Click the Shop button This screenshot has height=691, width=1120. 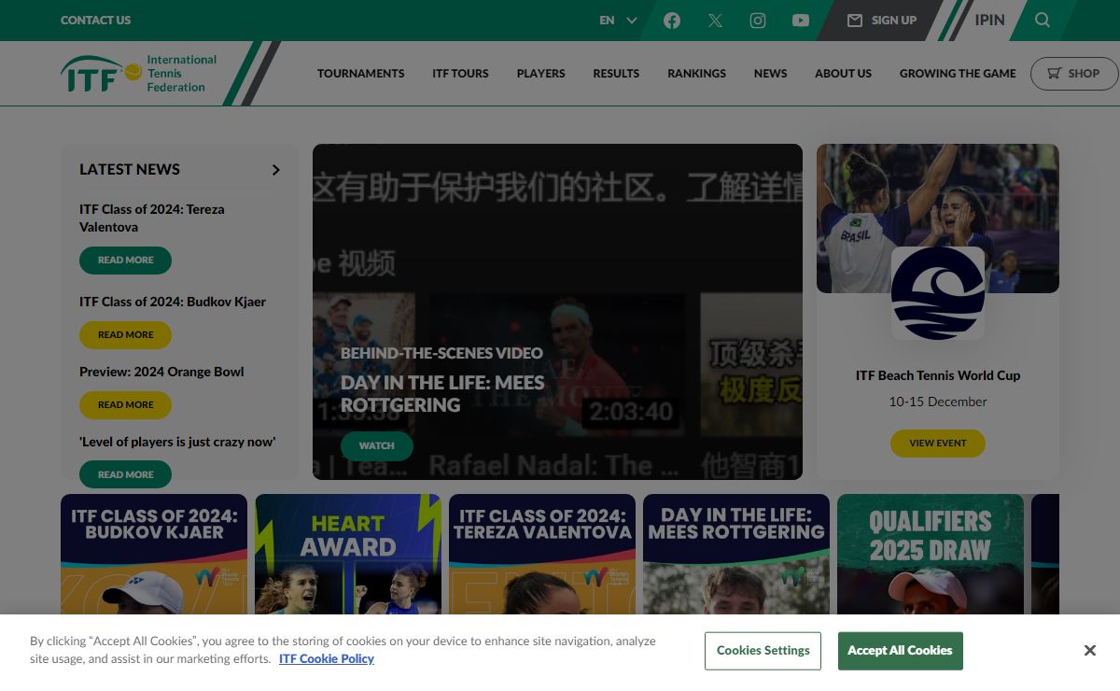point(1074,73)
